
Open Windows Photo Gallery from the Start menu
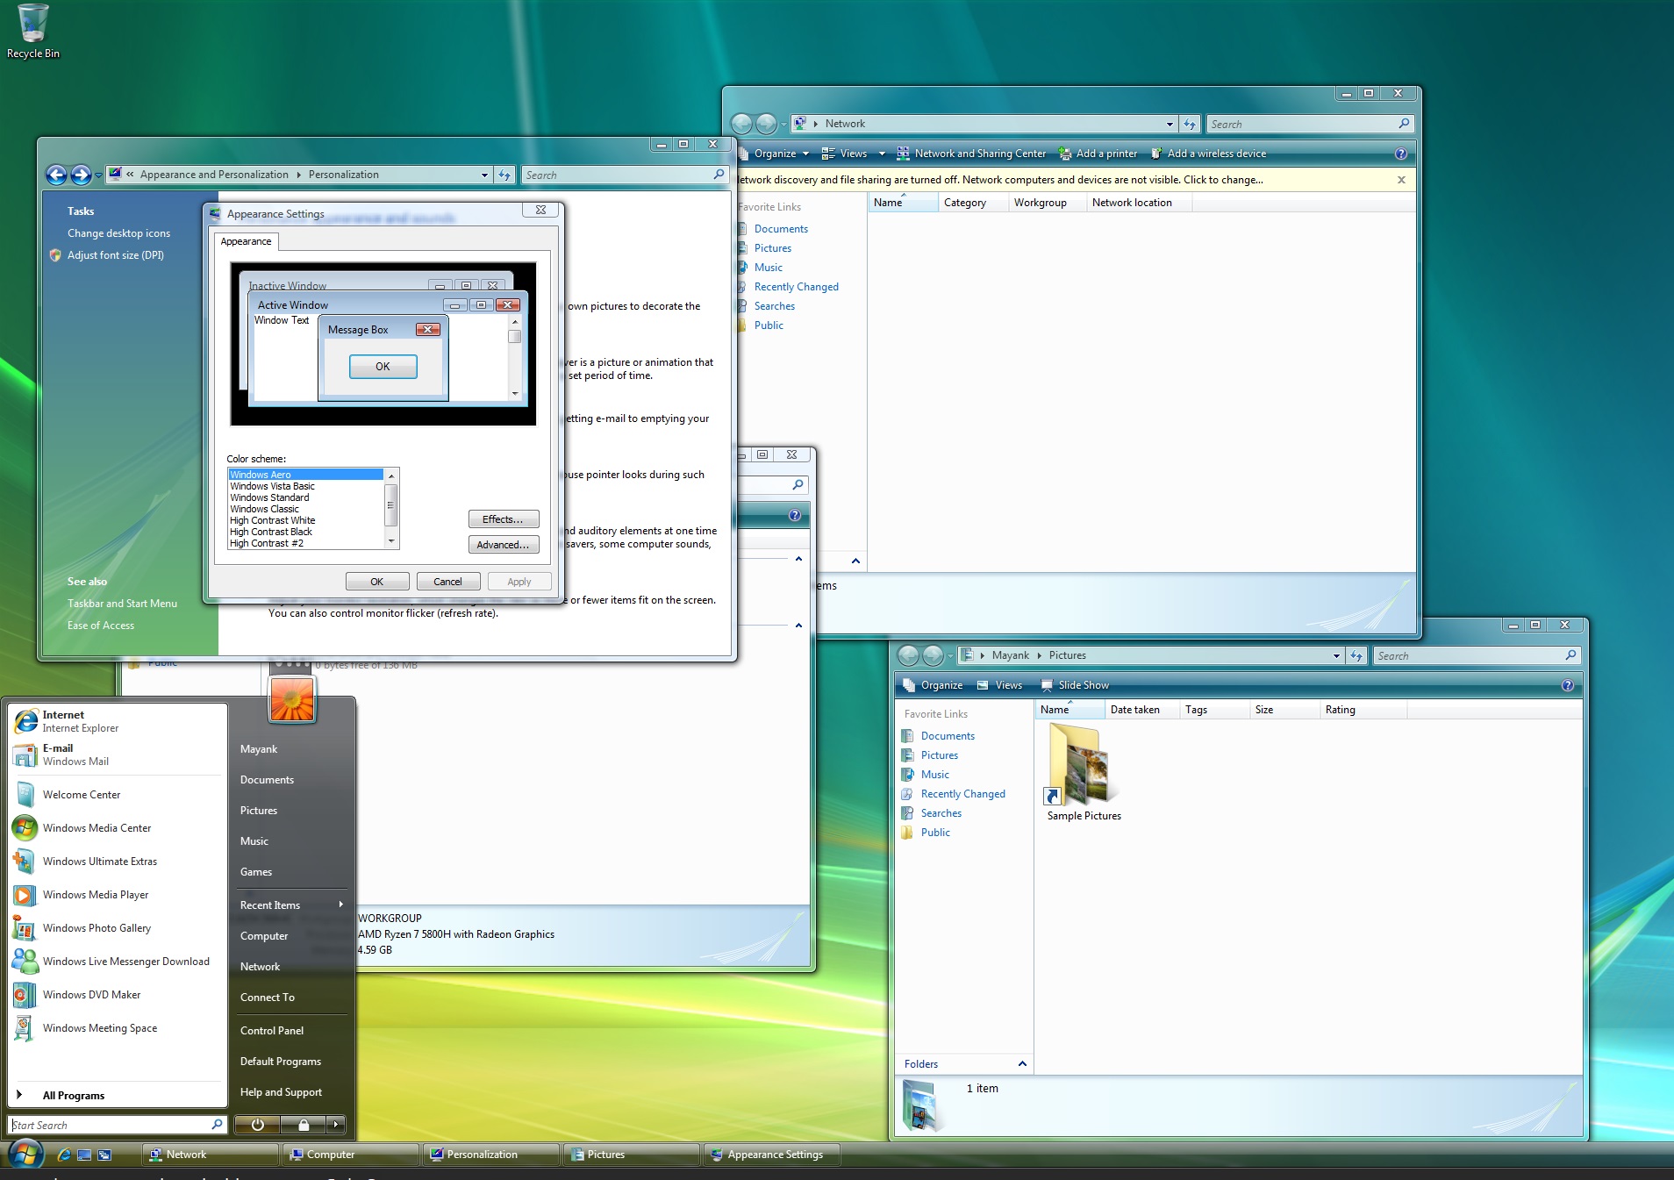click(x=97, y=928)
